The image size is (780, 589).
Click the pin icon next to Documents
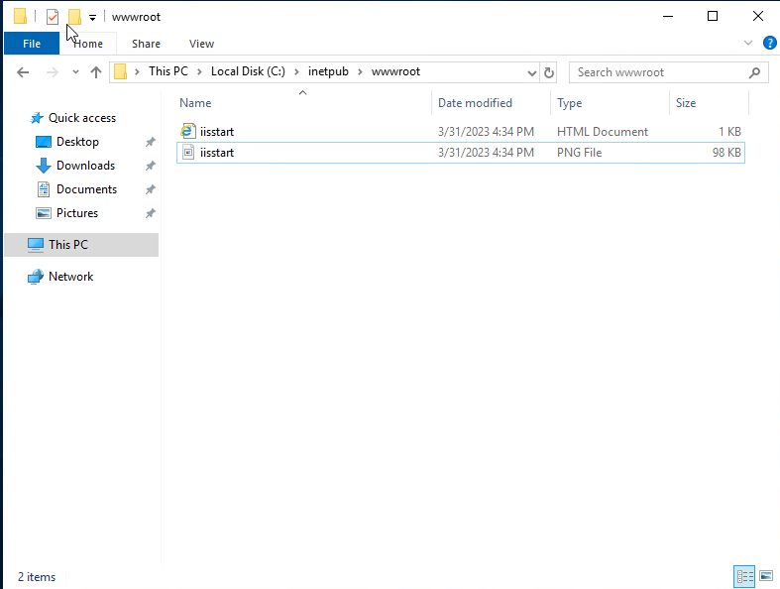click(151, 189)
